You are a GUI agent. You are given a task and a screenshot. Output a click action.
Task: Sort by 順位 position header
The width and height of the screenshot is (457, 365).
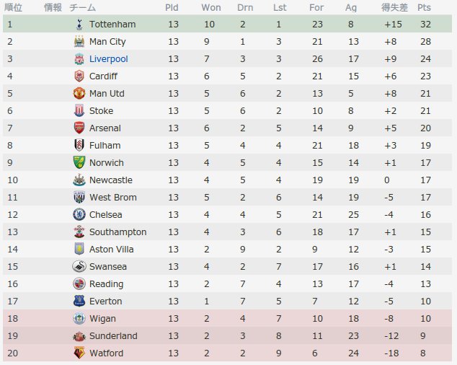13,7
